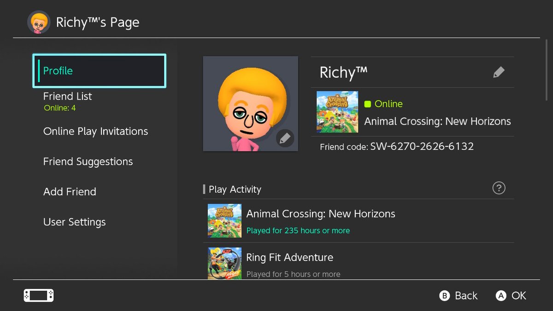The width and height of the screenshot is (553, 311).
Task: Click the Play Activity section heading
Action: click(235, 189)
